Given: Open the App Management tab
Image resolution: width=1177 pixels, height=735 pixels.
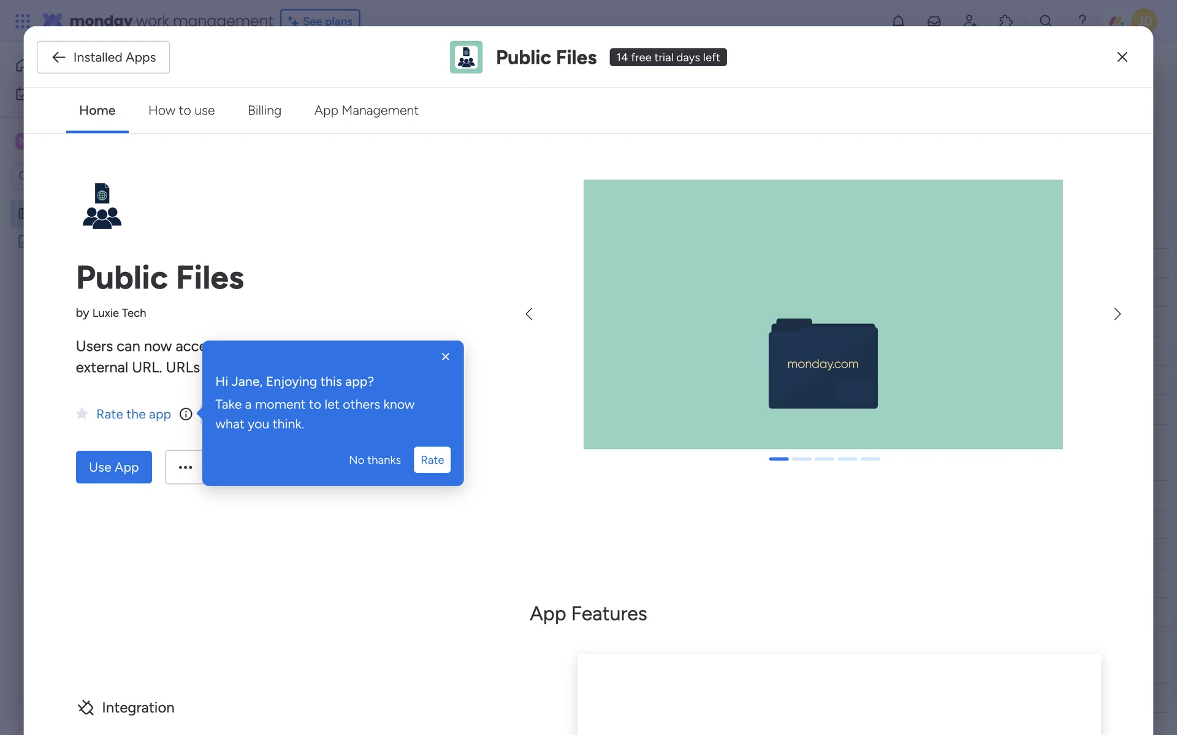Looking at the screenshot, I should (x=366, y=110).
